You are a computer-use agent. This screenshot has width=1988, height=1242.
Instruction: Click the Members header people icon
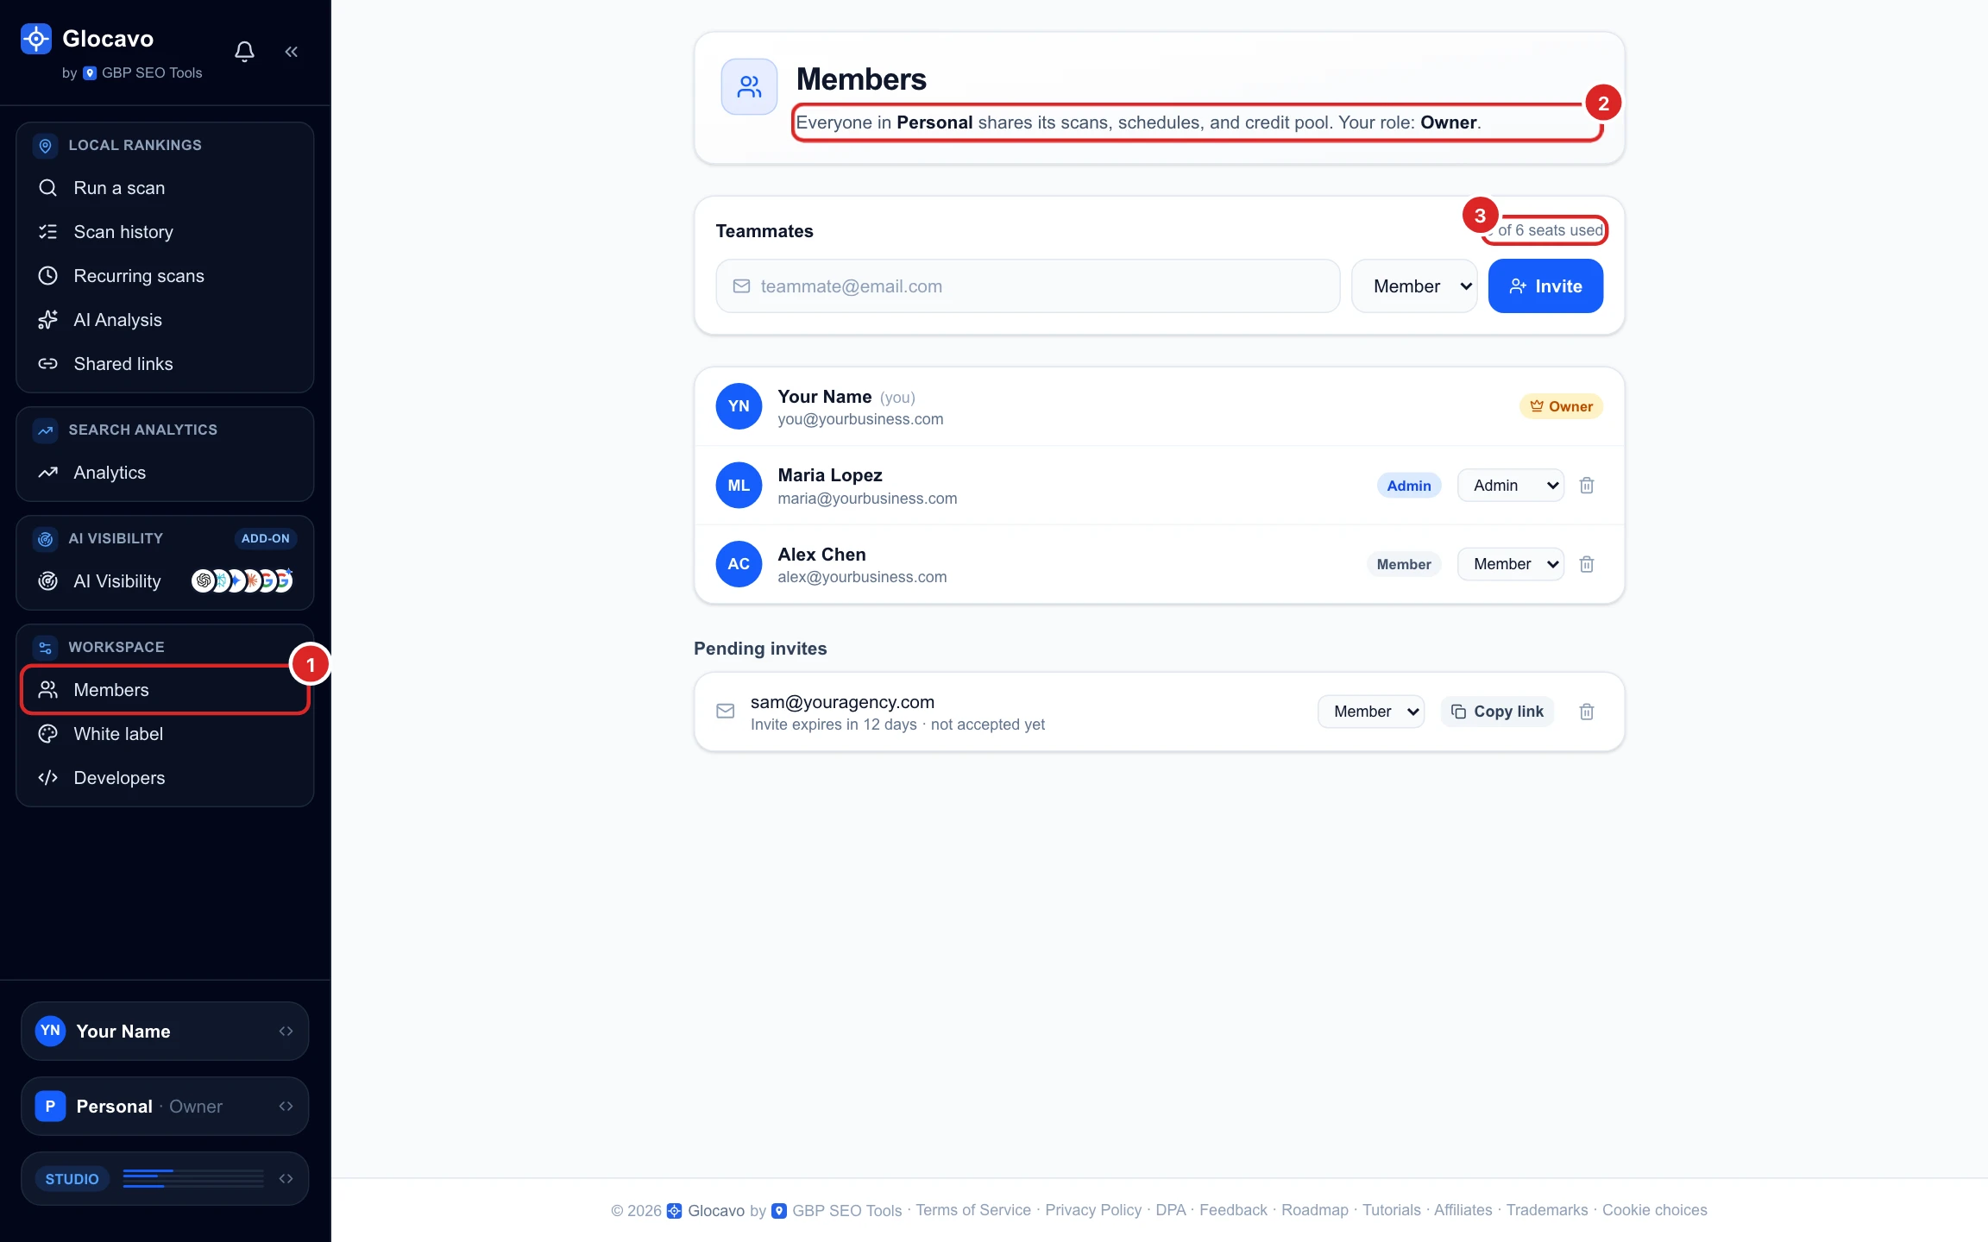749,86
